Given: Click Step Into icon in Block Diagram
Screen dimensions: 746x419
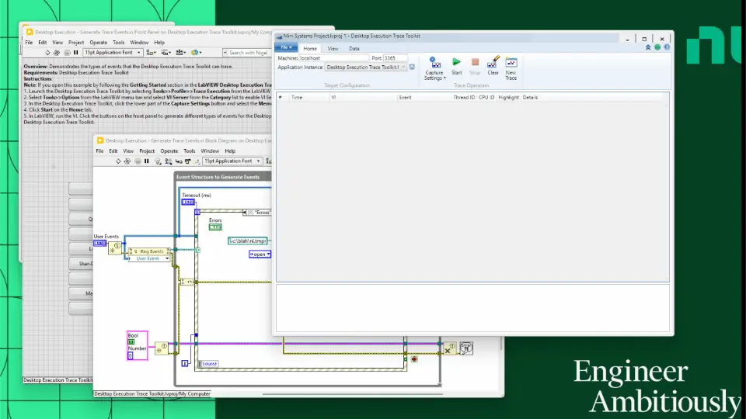Looking at the screenshot, I should (179, 161).
